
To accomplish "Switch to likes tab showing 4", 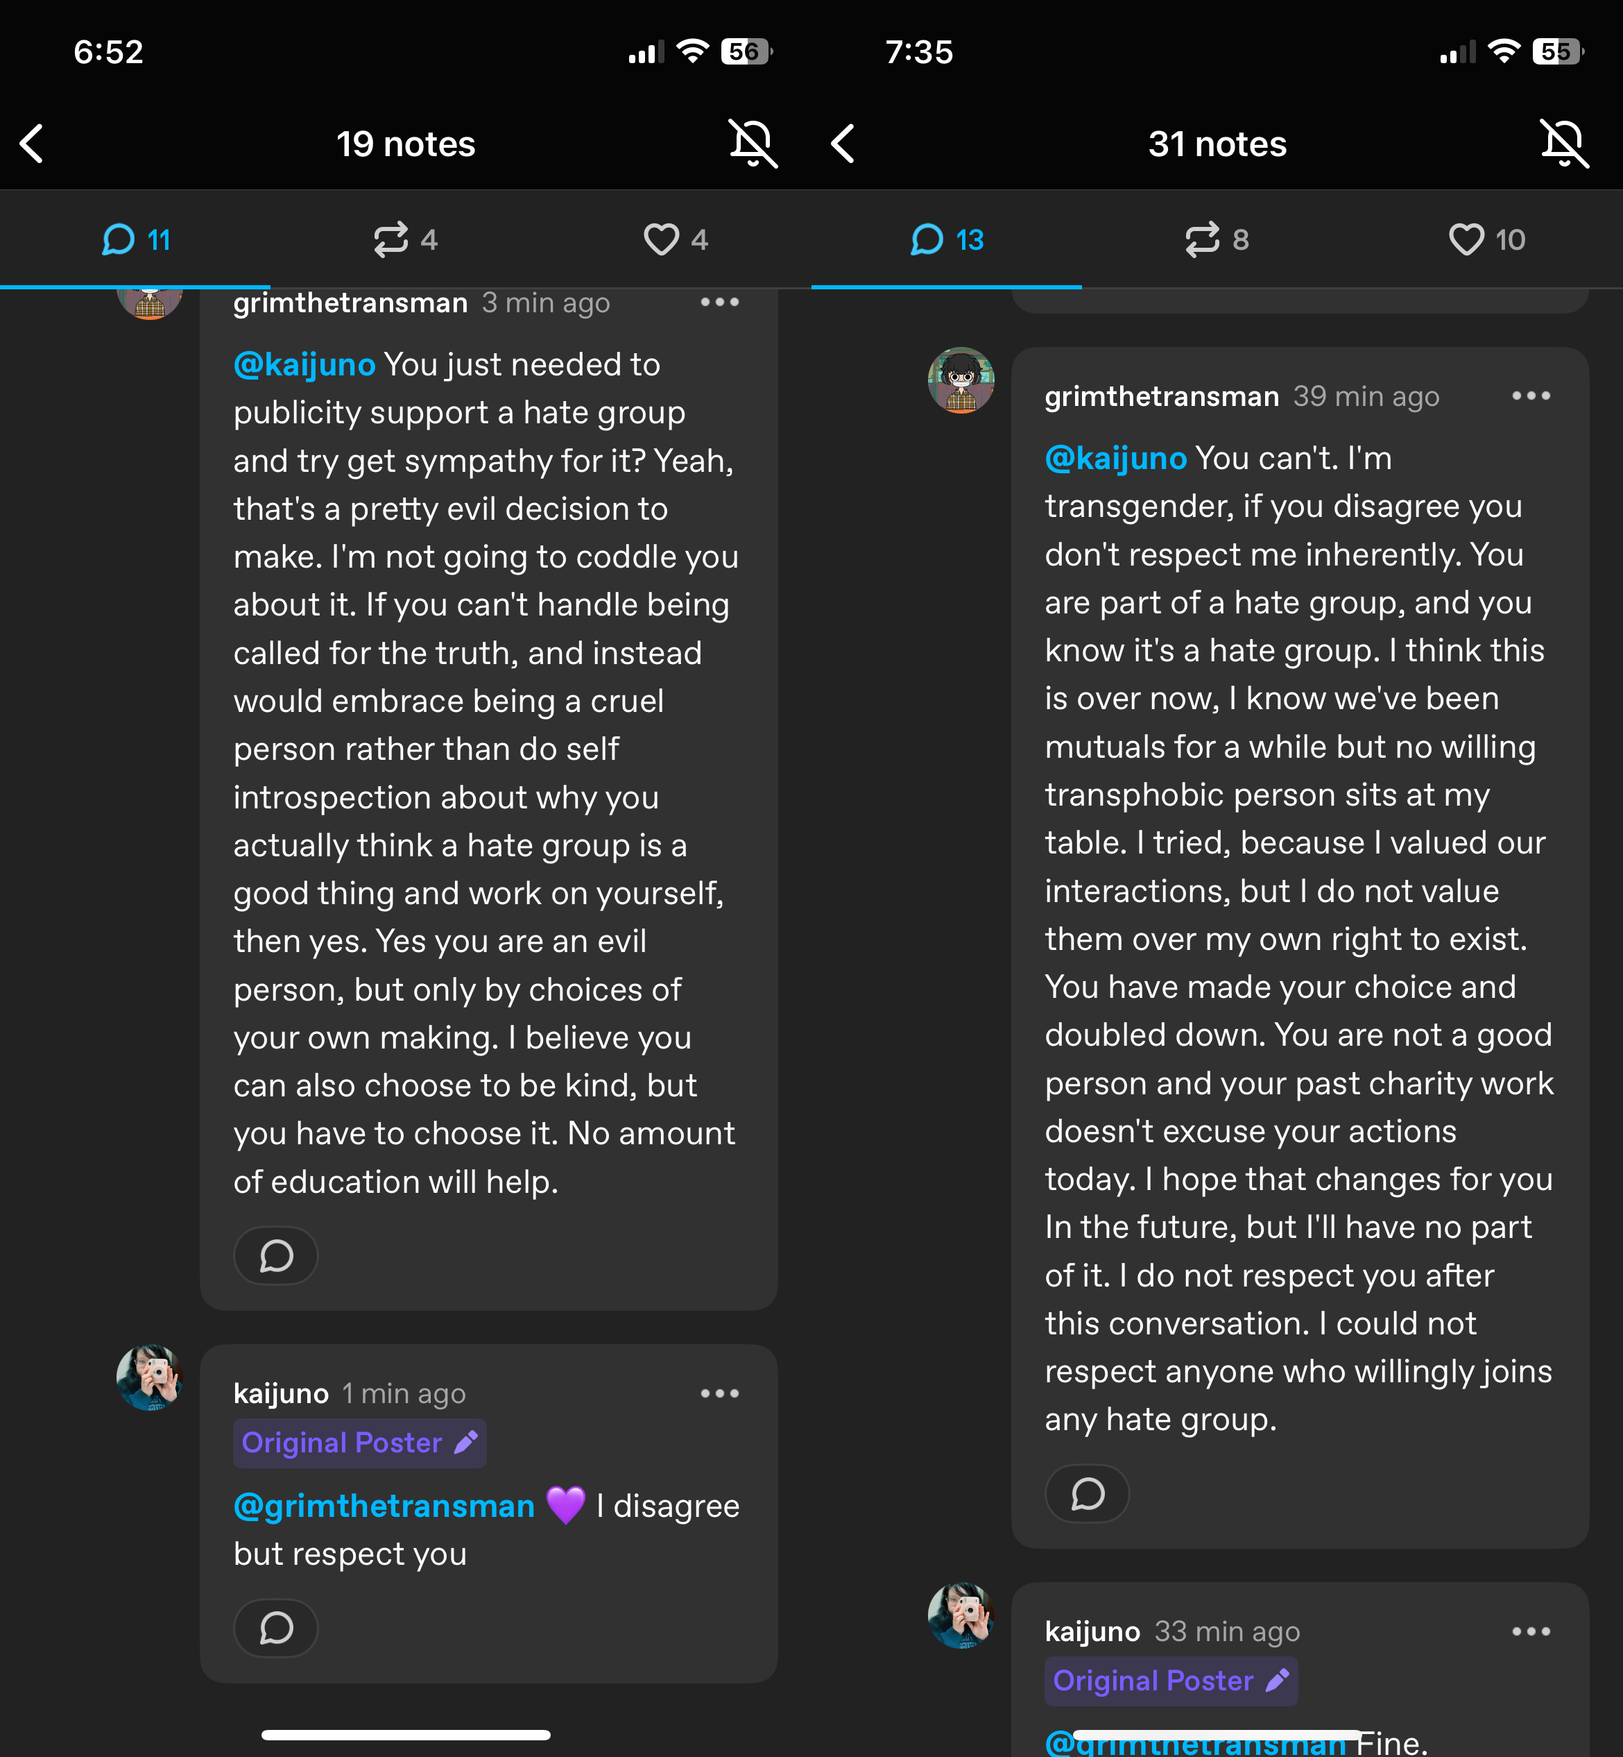I will (x=676, y=239).
